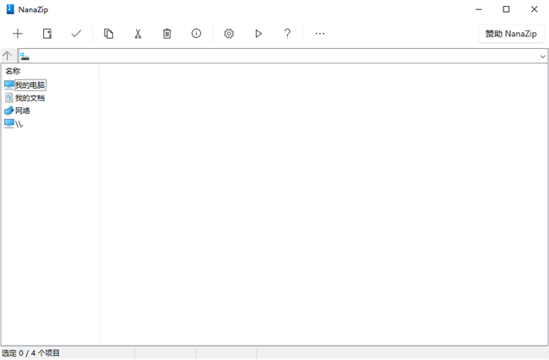Open the More (three dots) menu
The image size is (549, 360).
(x=319, y=34)
